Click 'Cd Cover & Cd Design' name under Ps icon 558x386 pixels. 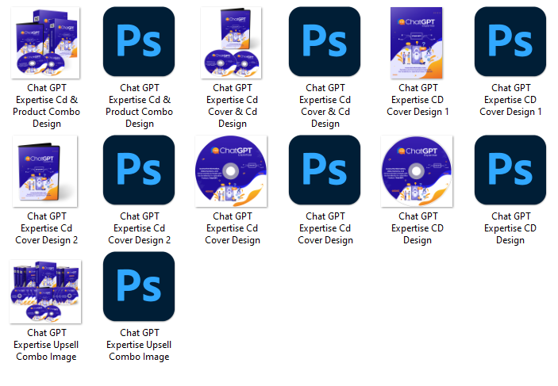pyautogui.click(x=325, y=105)
